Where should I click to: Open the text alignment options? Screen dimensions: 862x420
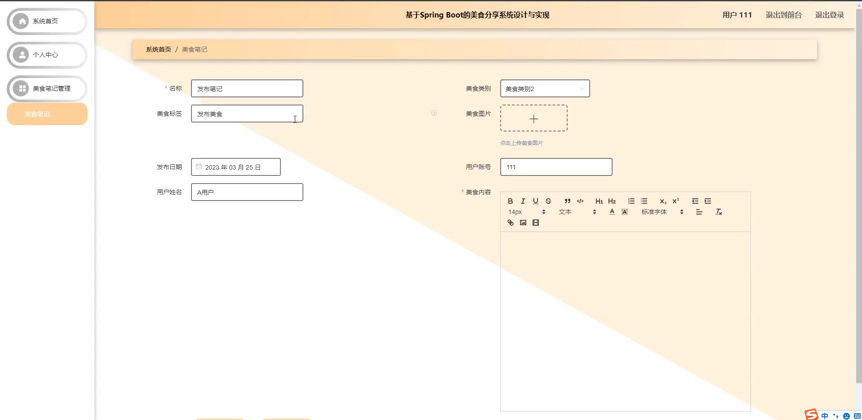point(699,212)
